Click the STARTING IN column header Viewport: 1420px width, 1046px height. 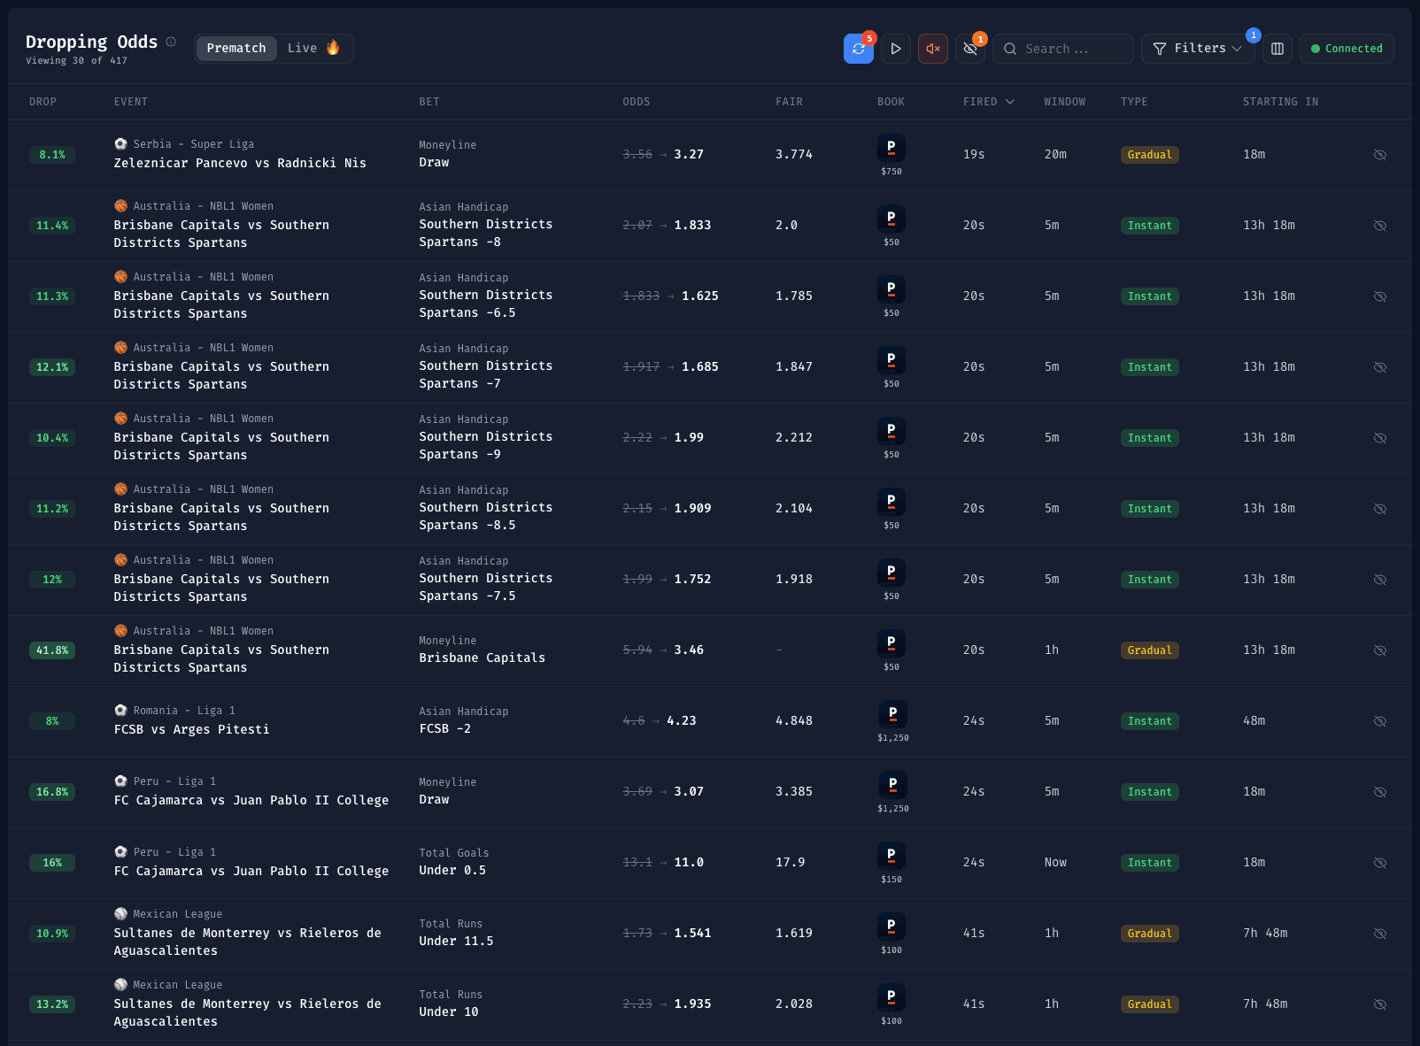point(1280,102)
